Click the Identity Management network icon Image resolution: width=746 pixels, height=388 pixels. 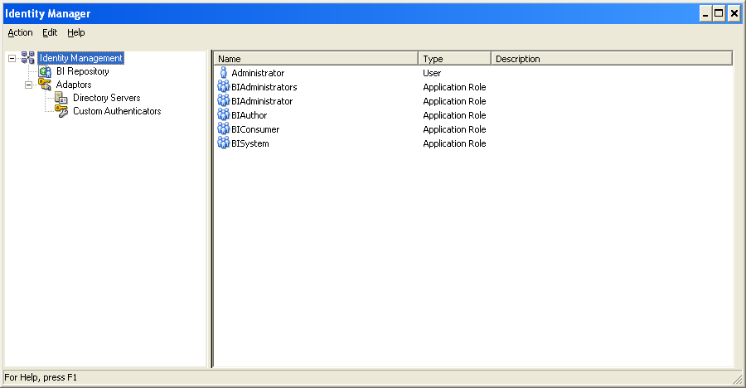(28, 58)
